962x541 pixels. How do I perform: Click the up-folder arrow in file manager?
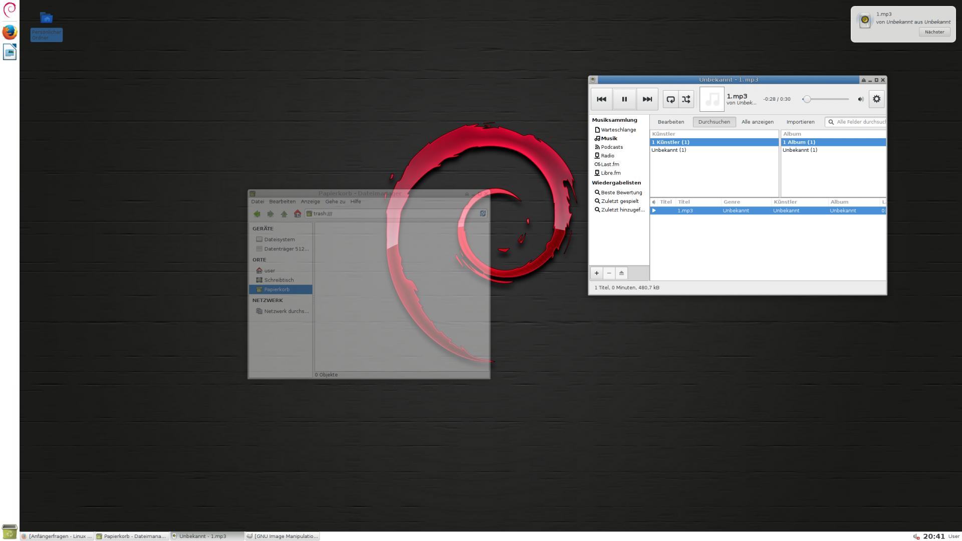(284, 214)
